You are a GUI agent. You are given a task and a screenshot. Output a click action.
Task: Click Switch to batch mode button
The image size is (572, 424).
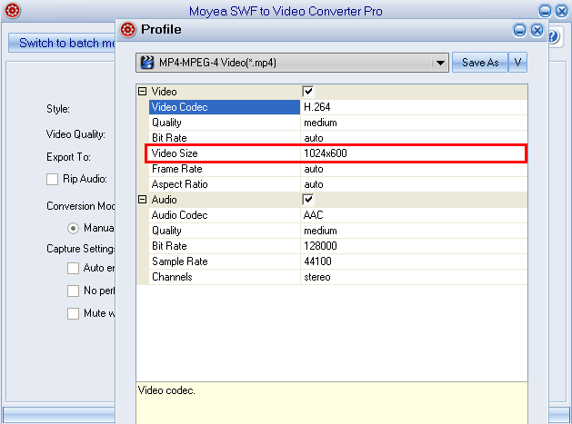coord(62,43)
